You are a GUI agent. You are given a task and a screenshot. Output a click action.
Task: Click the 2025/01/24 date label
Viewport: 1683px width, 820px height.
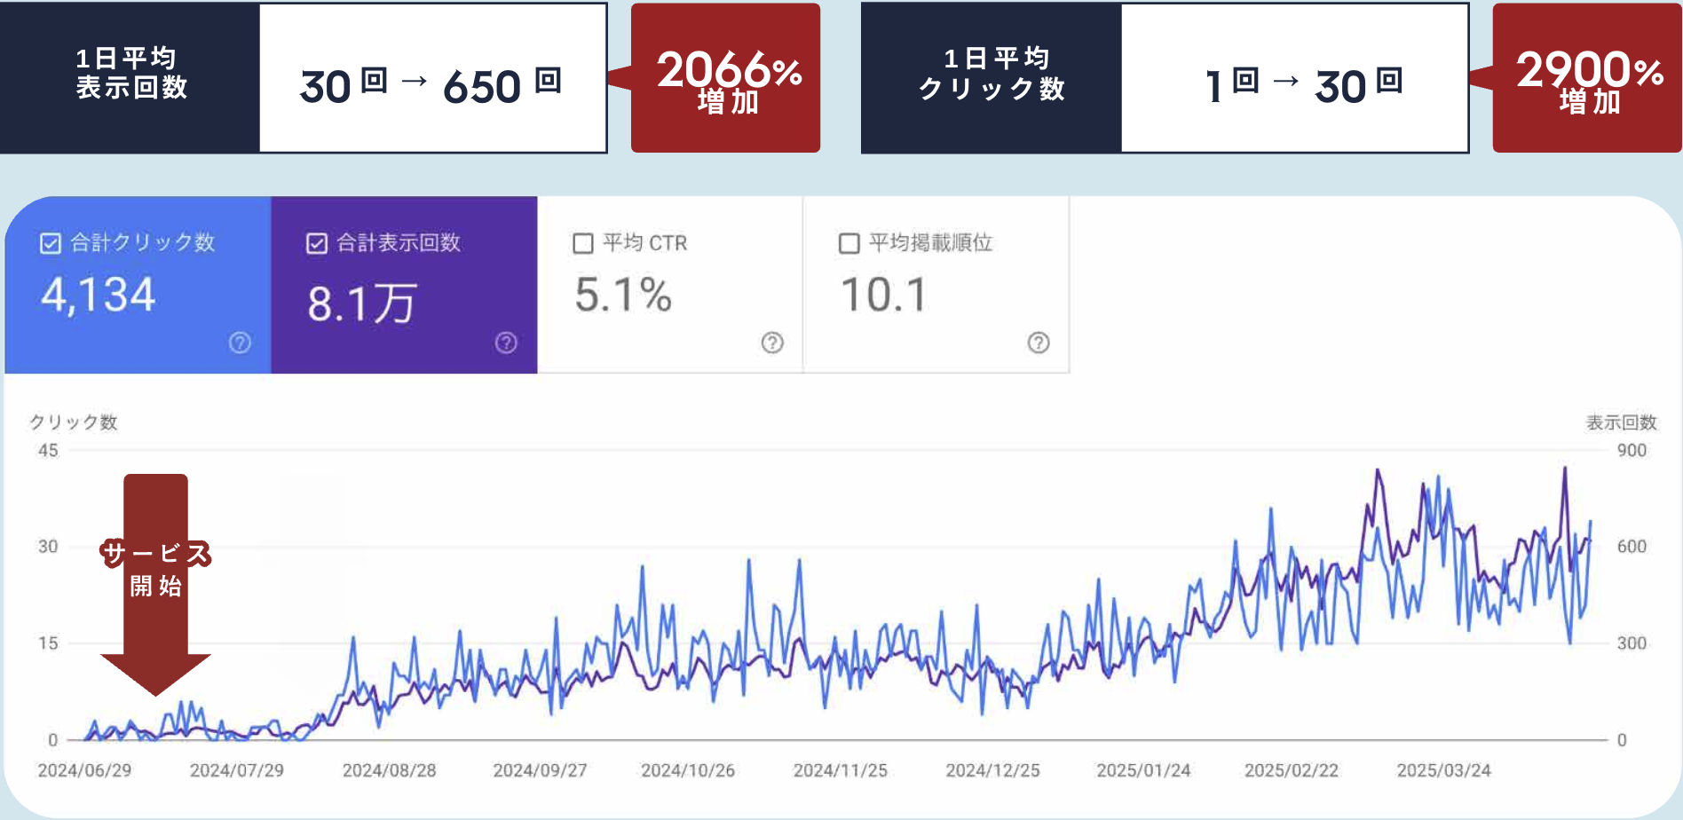pos(1143,770)
